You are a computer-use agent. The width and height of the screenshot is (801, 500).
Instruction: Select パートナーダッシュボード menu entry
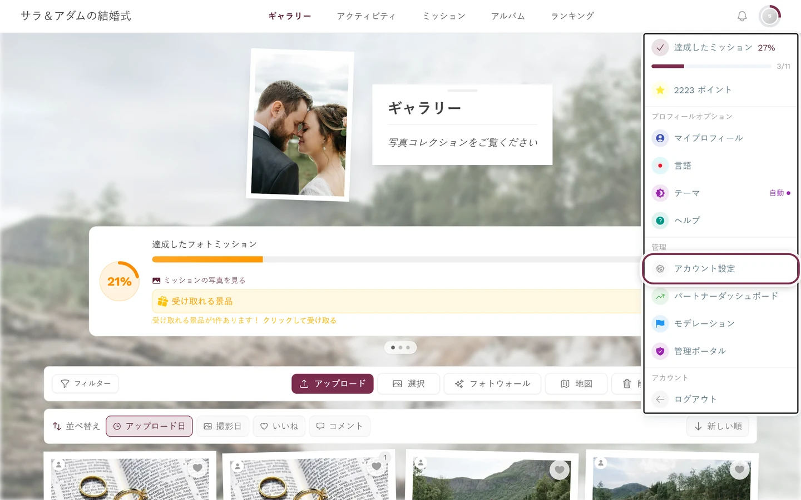pyautogui.click(x=721, y=296)
